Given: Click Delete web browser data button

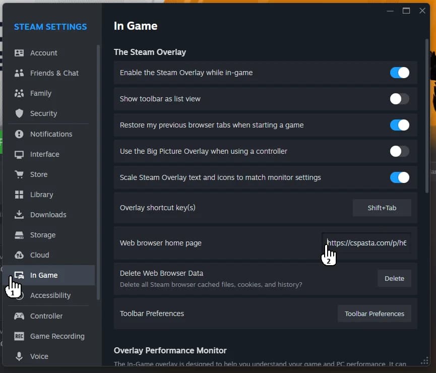Looking at the screenshot, I should coord(394,278).
